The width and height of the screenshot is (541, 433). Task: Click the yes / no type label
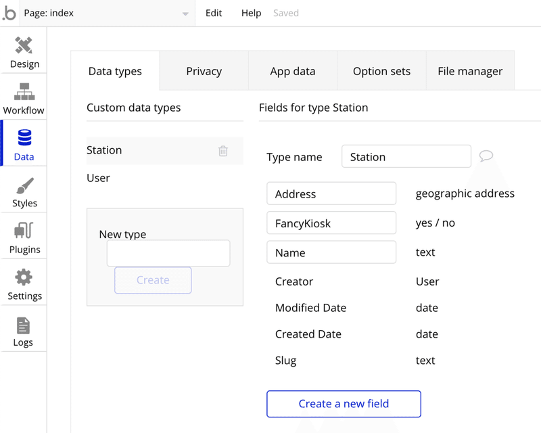pos(435,223)
